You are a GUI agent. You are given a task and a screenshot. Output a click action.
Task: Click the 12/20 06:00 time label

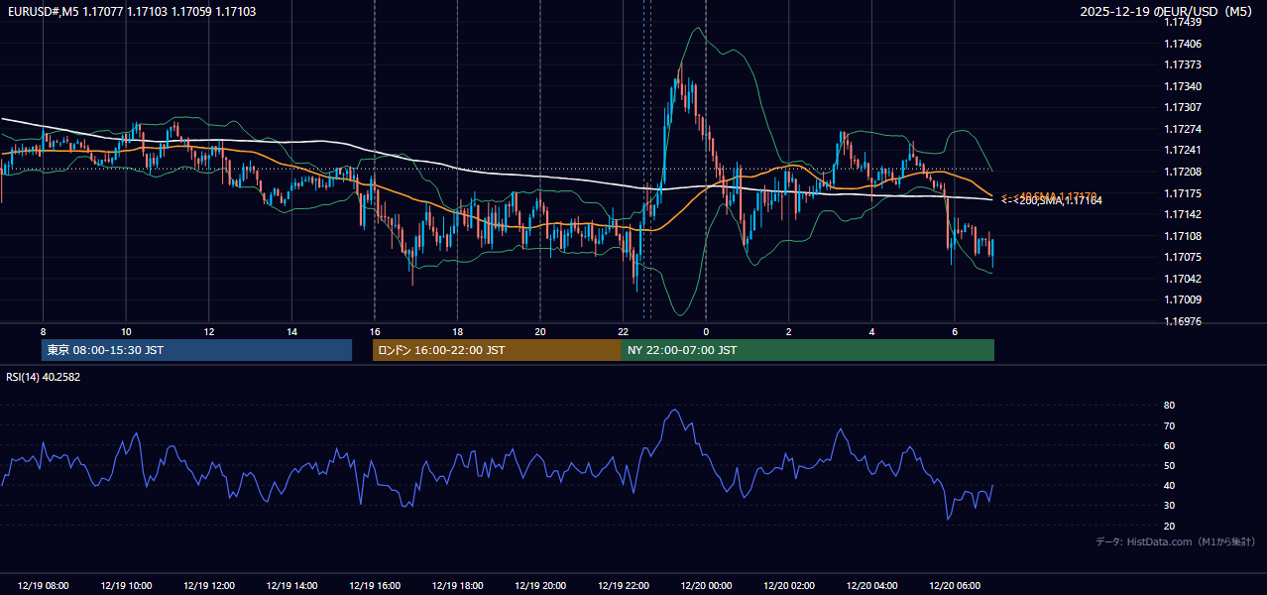pyautogui.click(x=954, y=586)
